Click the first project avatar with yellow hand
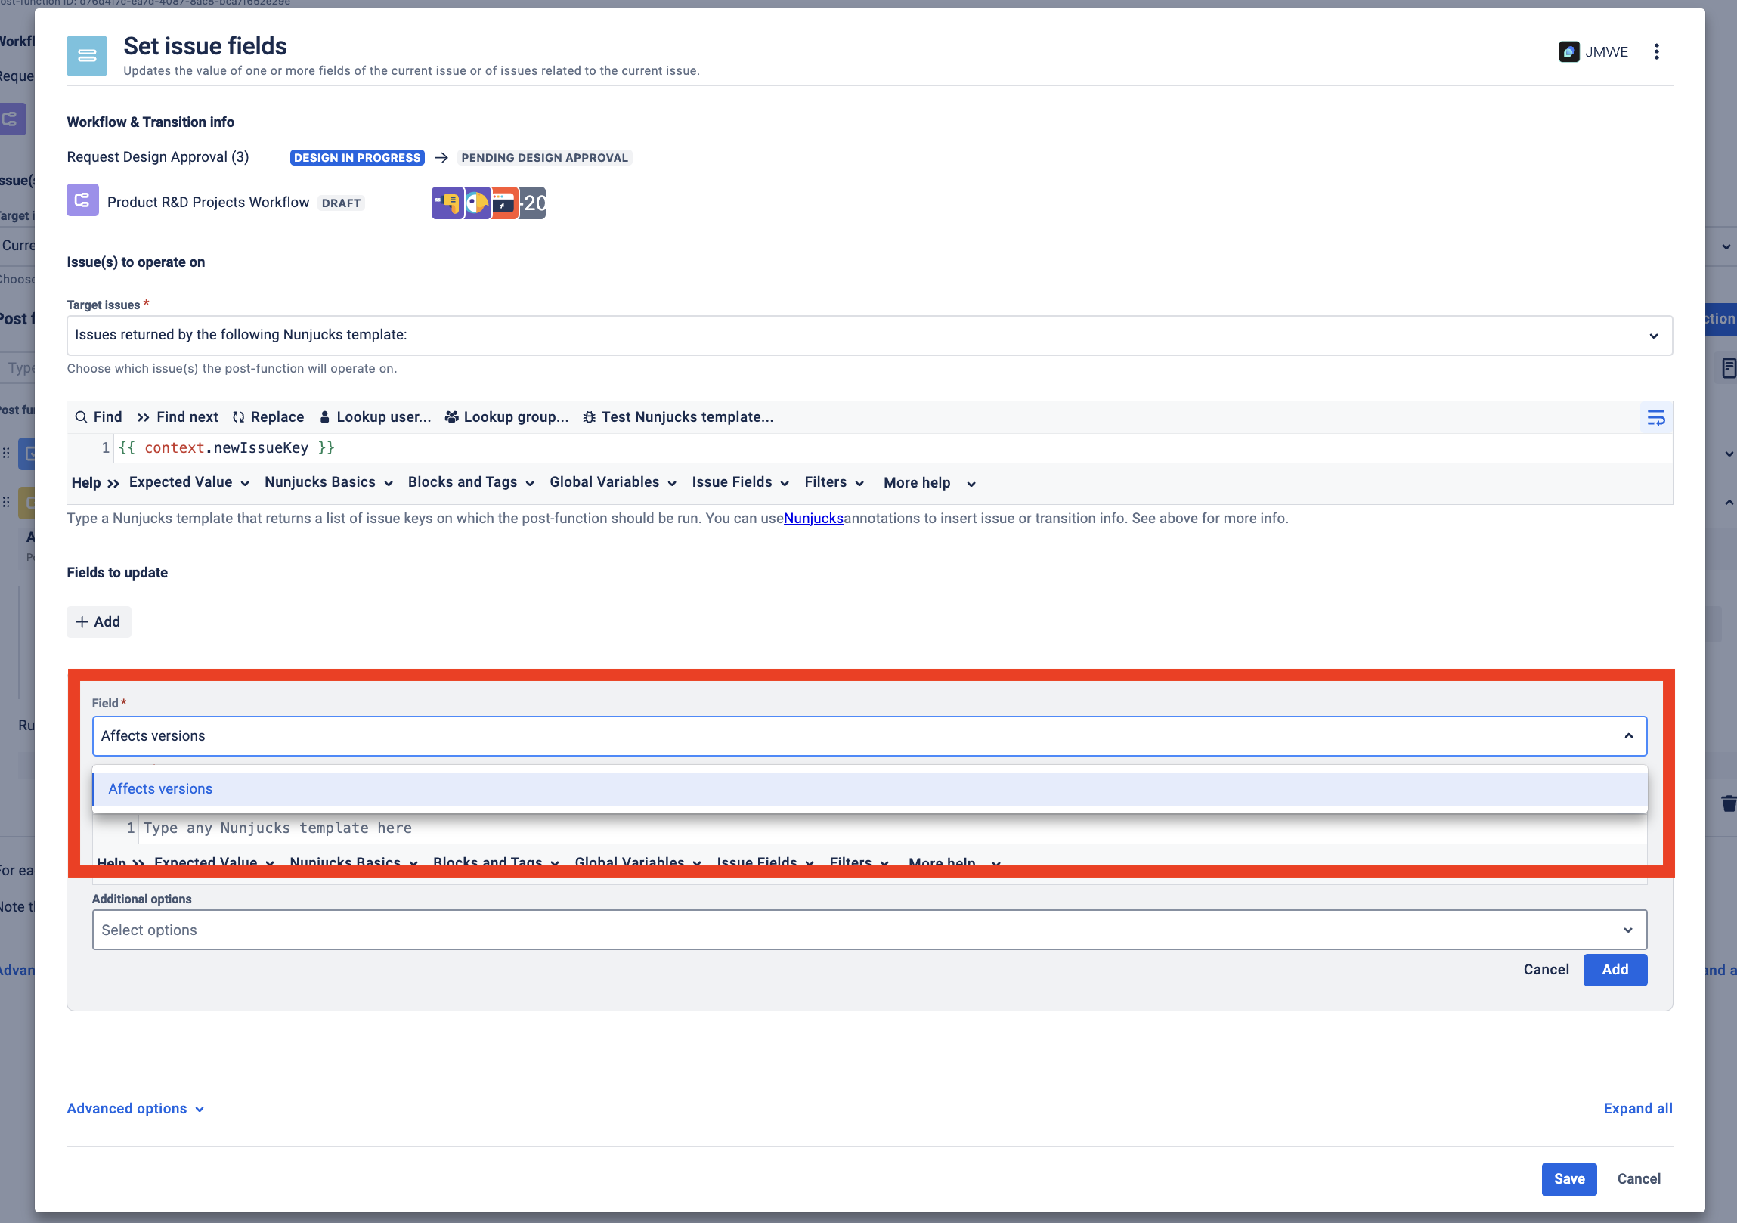 [x=447, y=203]
